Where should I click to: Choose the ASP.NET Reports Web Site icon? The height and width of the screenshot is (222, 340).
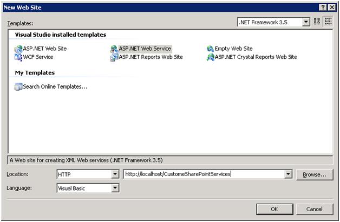(114, 57)
